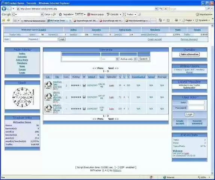Open the tab list dropdown arrow beside Quick Tabs
This screenshot has width=215, height=180.
18,21
